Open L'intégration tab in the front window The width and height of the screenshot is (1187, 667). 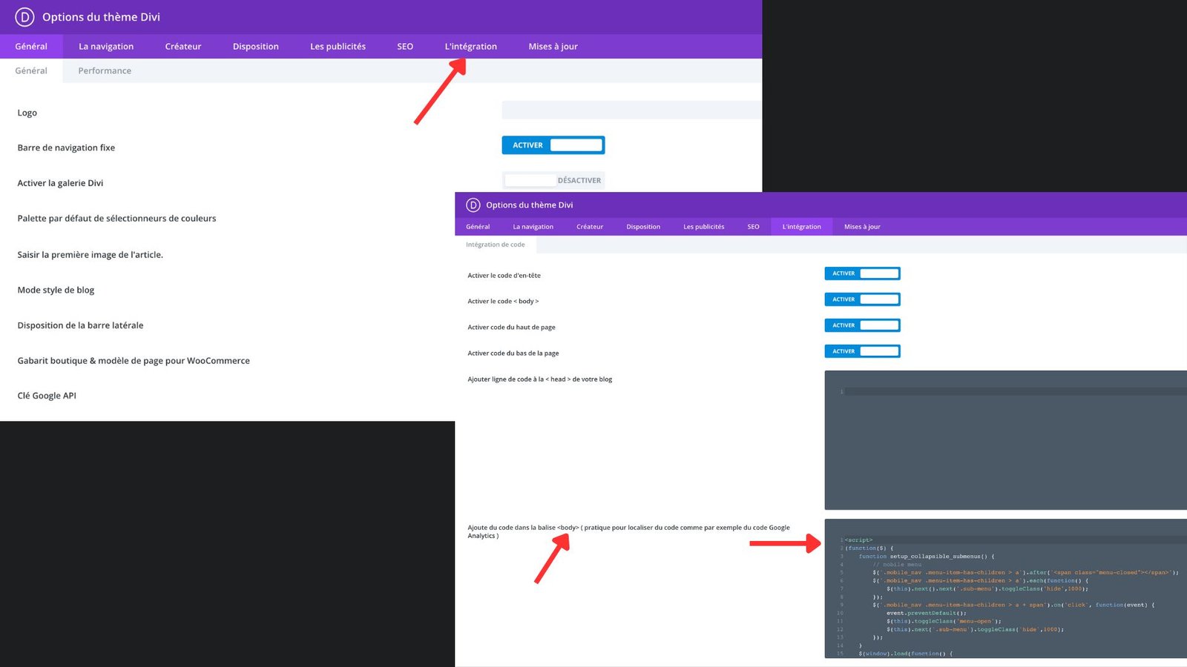pos(801,227)
